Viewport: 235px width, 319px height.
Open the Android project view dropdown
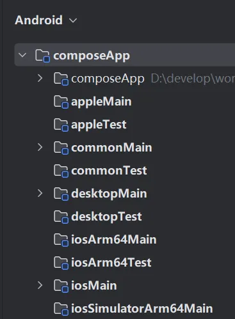pyautogui.click(x=46, y=20)
